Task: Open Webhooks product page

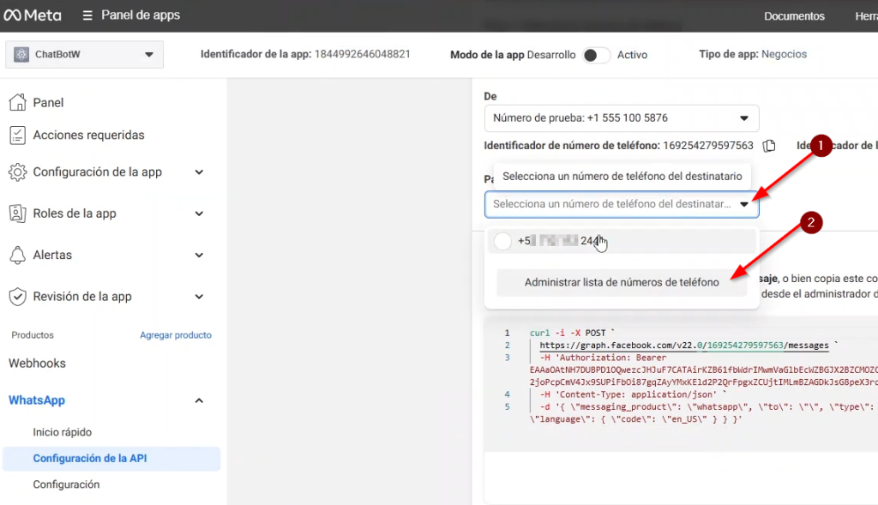Action: coord(37,364)
